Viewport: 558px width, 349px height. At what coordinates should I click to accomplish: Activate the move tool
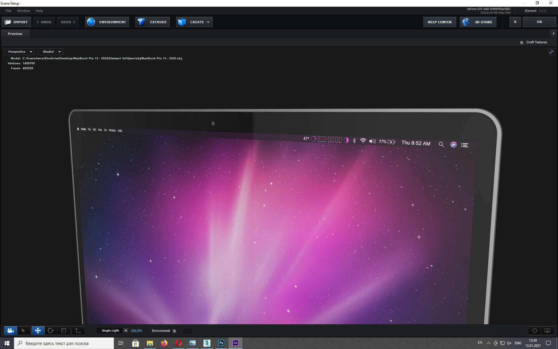[38, 331]
